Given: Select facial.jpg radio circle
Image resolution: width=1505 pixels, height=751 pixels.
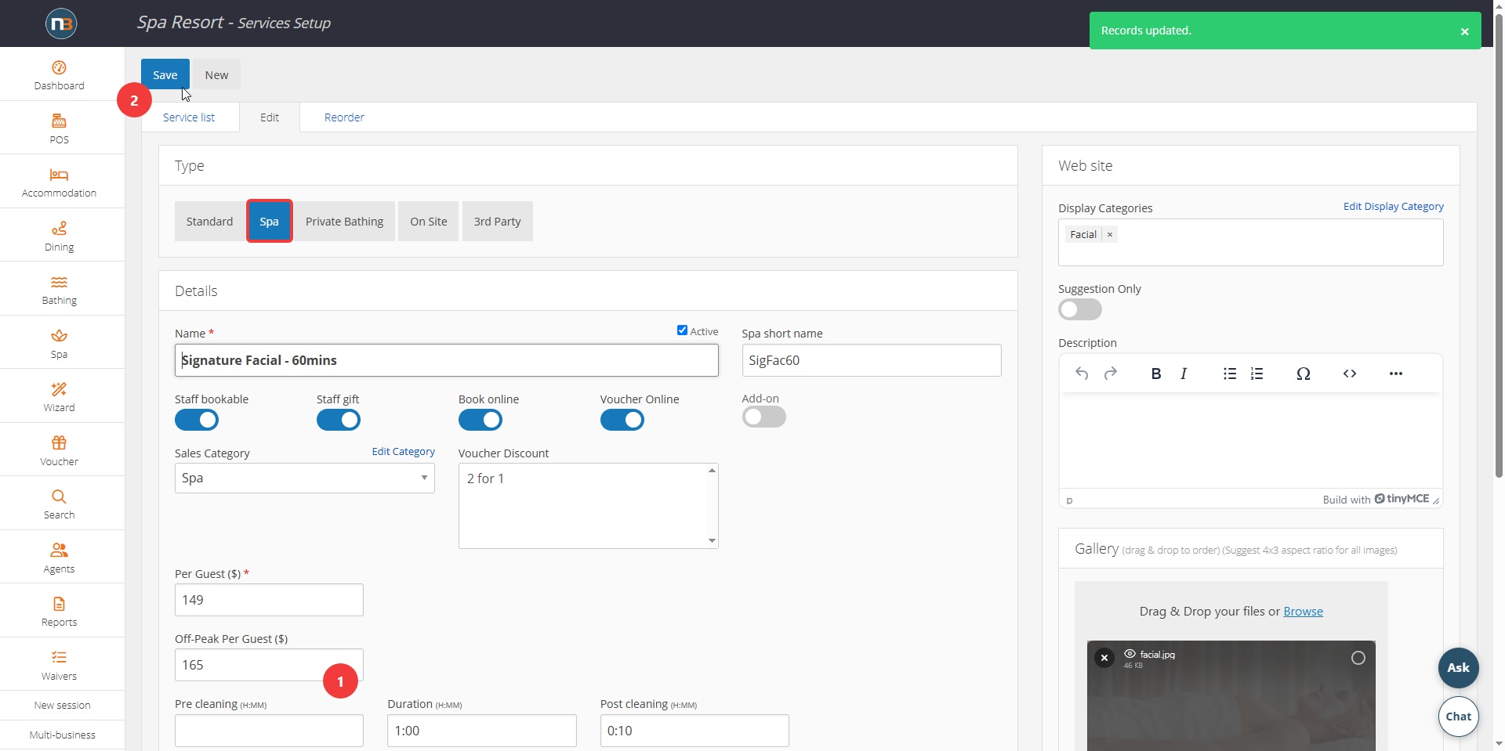Looking at the screenshot, I should pos(1358,658).
